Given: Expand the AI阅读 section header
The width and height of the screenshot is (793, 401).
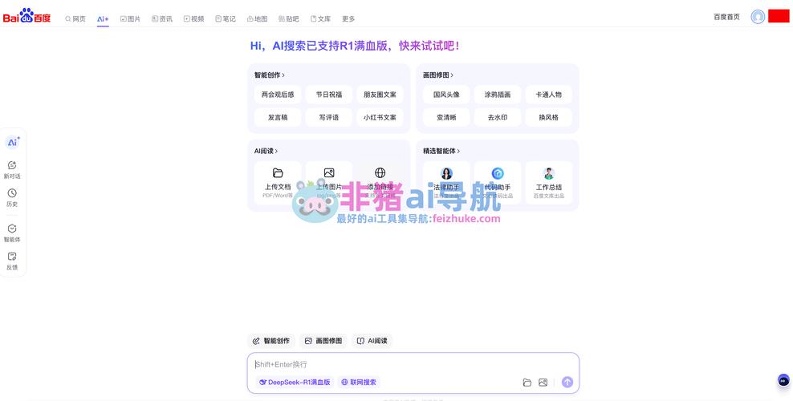Looking at the screenshot, I should [x=266, y=151].
